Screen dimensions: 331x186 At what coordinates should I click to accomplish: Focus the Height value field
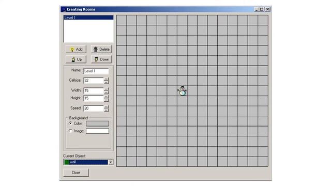pyautogui.click(x=94, y=98)
